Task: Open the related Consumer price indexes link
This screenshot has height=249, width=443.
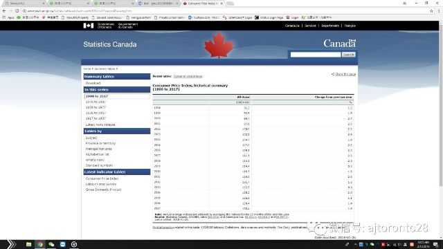Action: [188, 77]
